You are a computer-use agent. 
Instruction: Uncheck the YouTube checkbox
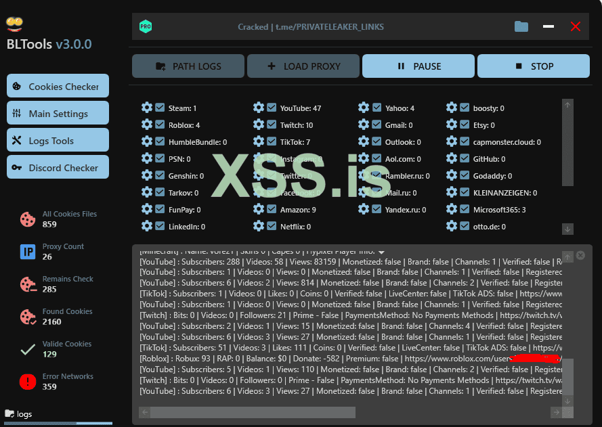272,108
